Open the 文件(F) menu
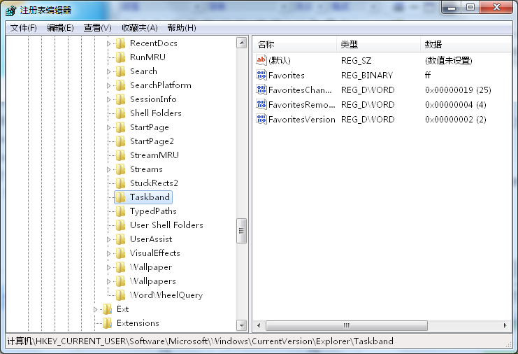518x354 pixels. [24, 28]
